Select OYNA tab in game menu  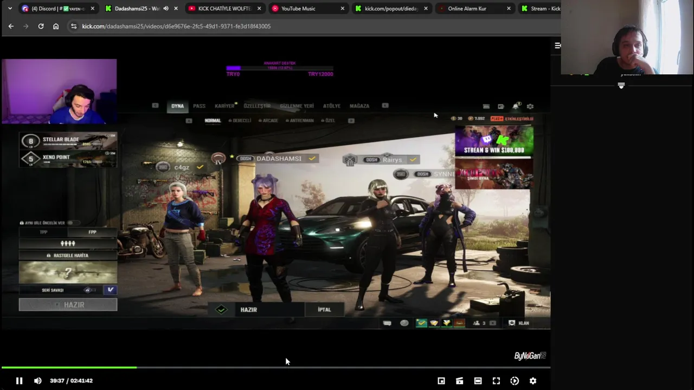point(177,106)
